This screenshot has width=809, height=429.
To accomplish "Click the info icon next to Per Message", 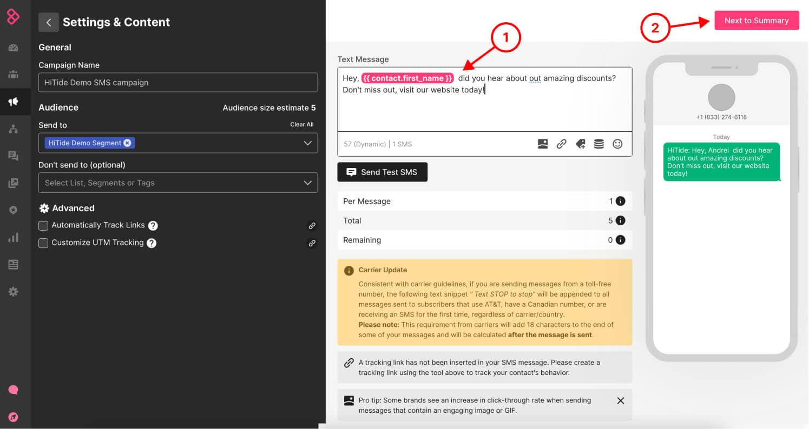I will [x=621, y=201].
